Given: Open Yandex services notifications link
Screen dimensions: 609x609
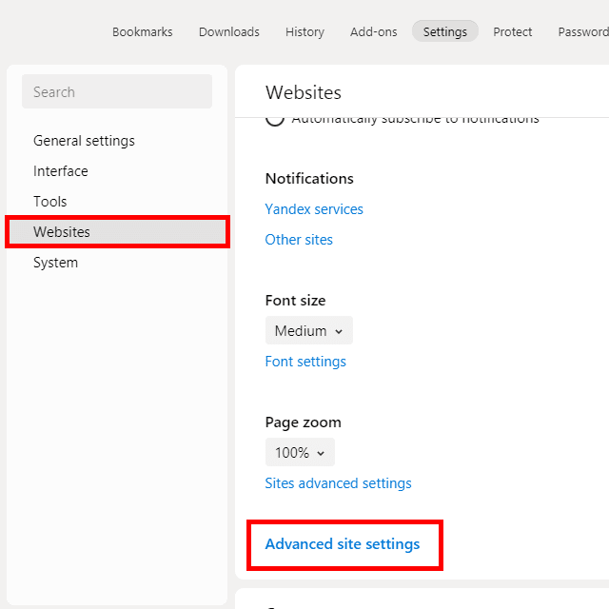Looking at the screenshot, I should [x=314, y=209].
